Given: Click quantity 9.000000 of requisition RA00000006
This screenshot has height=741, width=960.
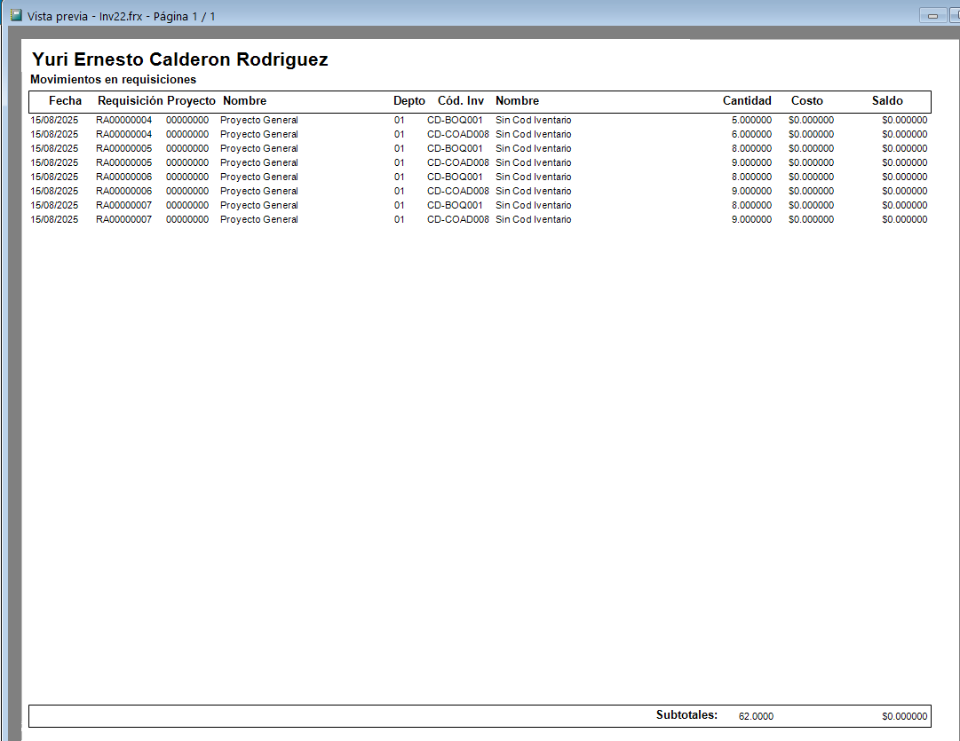Looking at the screenshot, I should tap(751, 191).
